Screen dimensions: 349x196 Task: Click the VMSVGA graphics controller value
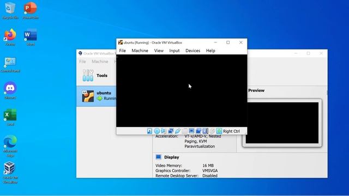point(210,170)
